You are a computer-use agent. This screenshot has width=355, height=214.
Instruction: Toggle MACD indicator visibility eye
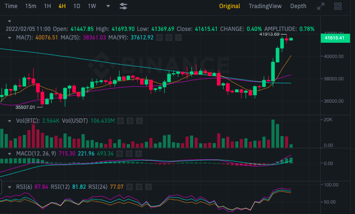(x=120, y=154)
